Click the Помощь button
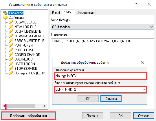Viewport: 156px width, 121px height. coord(93,116)
